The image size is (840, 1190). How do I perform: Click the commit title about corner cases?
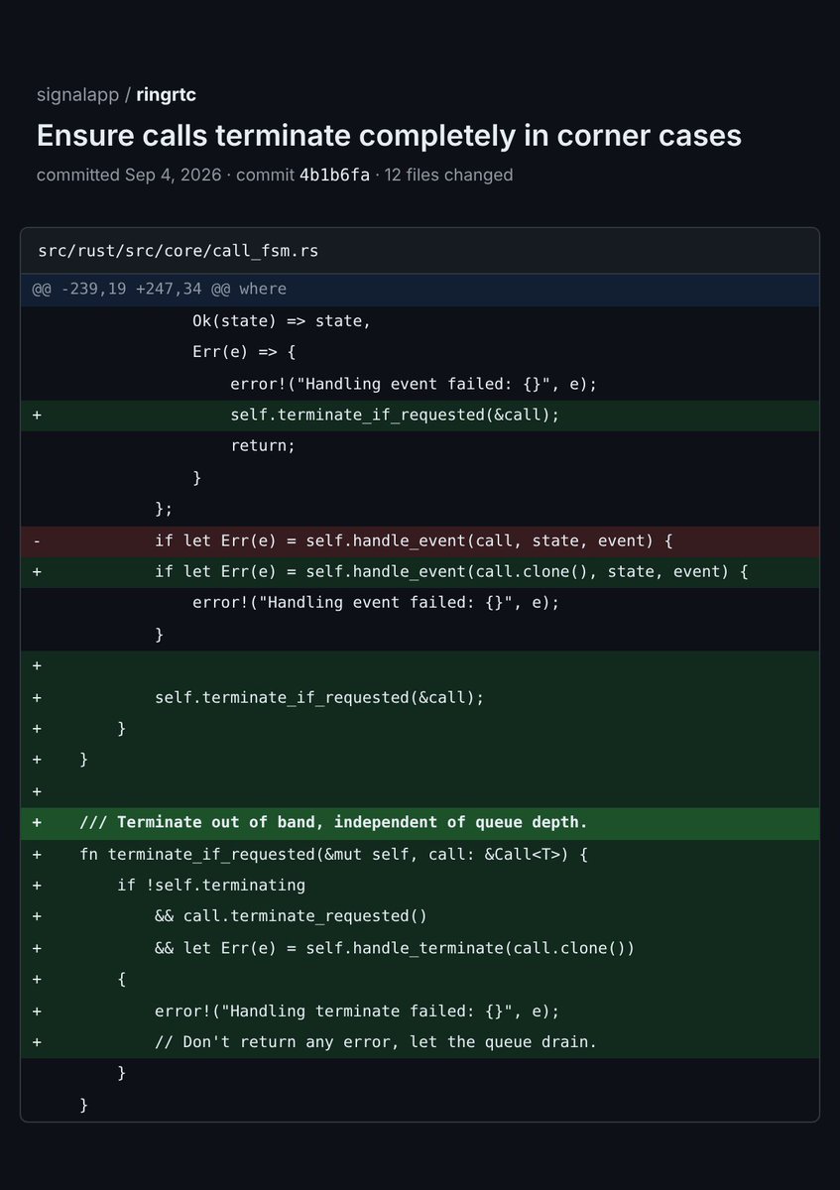(389, 136)
